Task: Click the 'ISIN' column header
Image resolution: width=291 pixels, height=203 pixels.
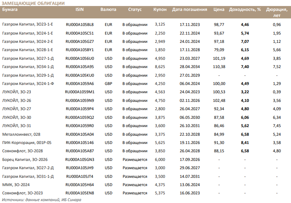Action: [80, 9]
